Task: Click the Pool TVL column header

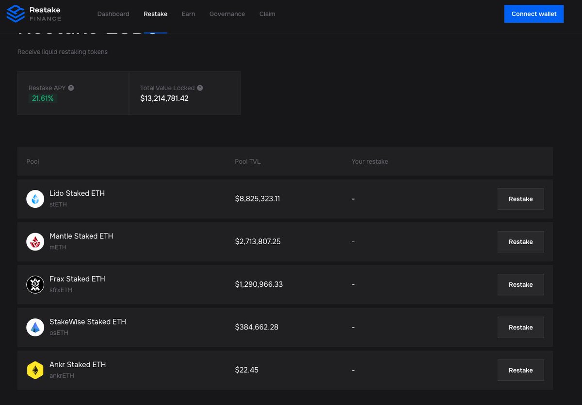Action: pyautogui.click(x=248, y=161)
